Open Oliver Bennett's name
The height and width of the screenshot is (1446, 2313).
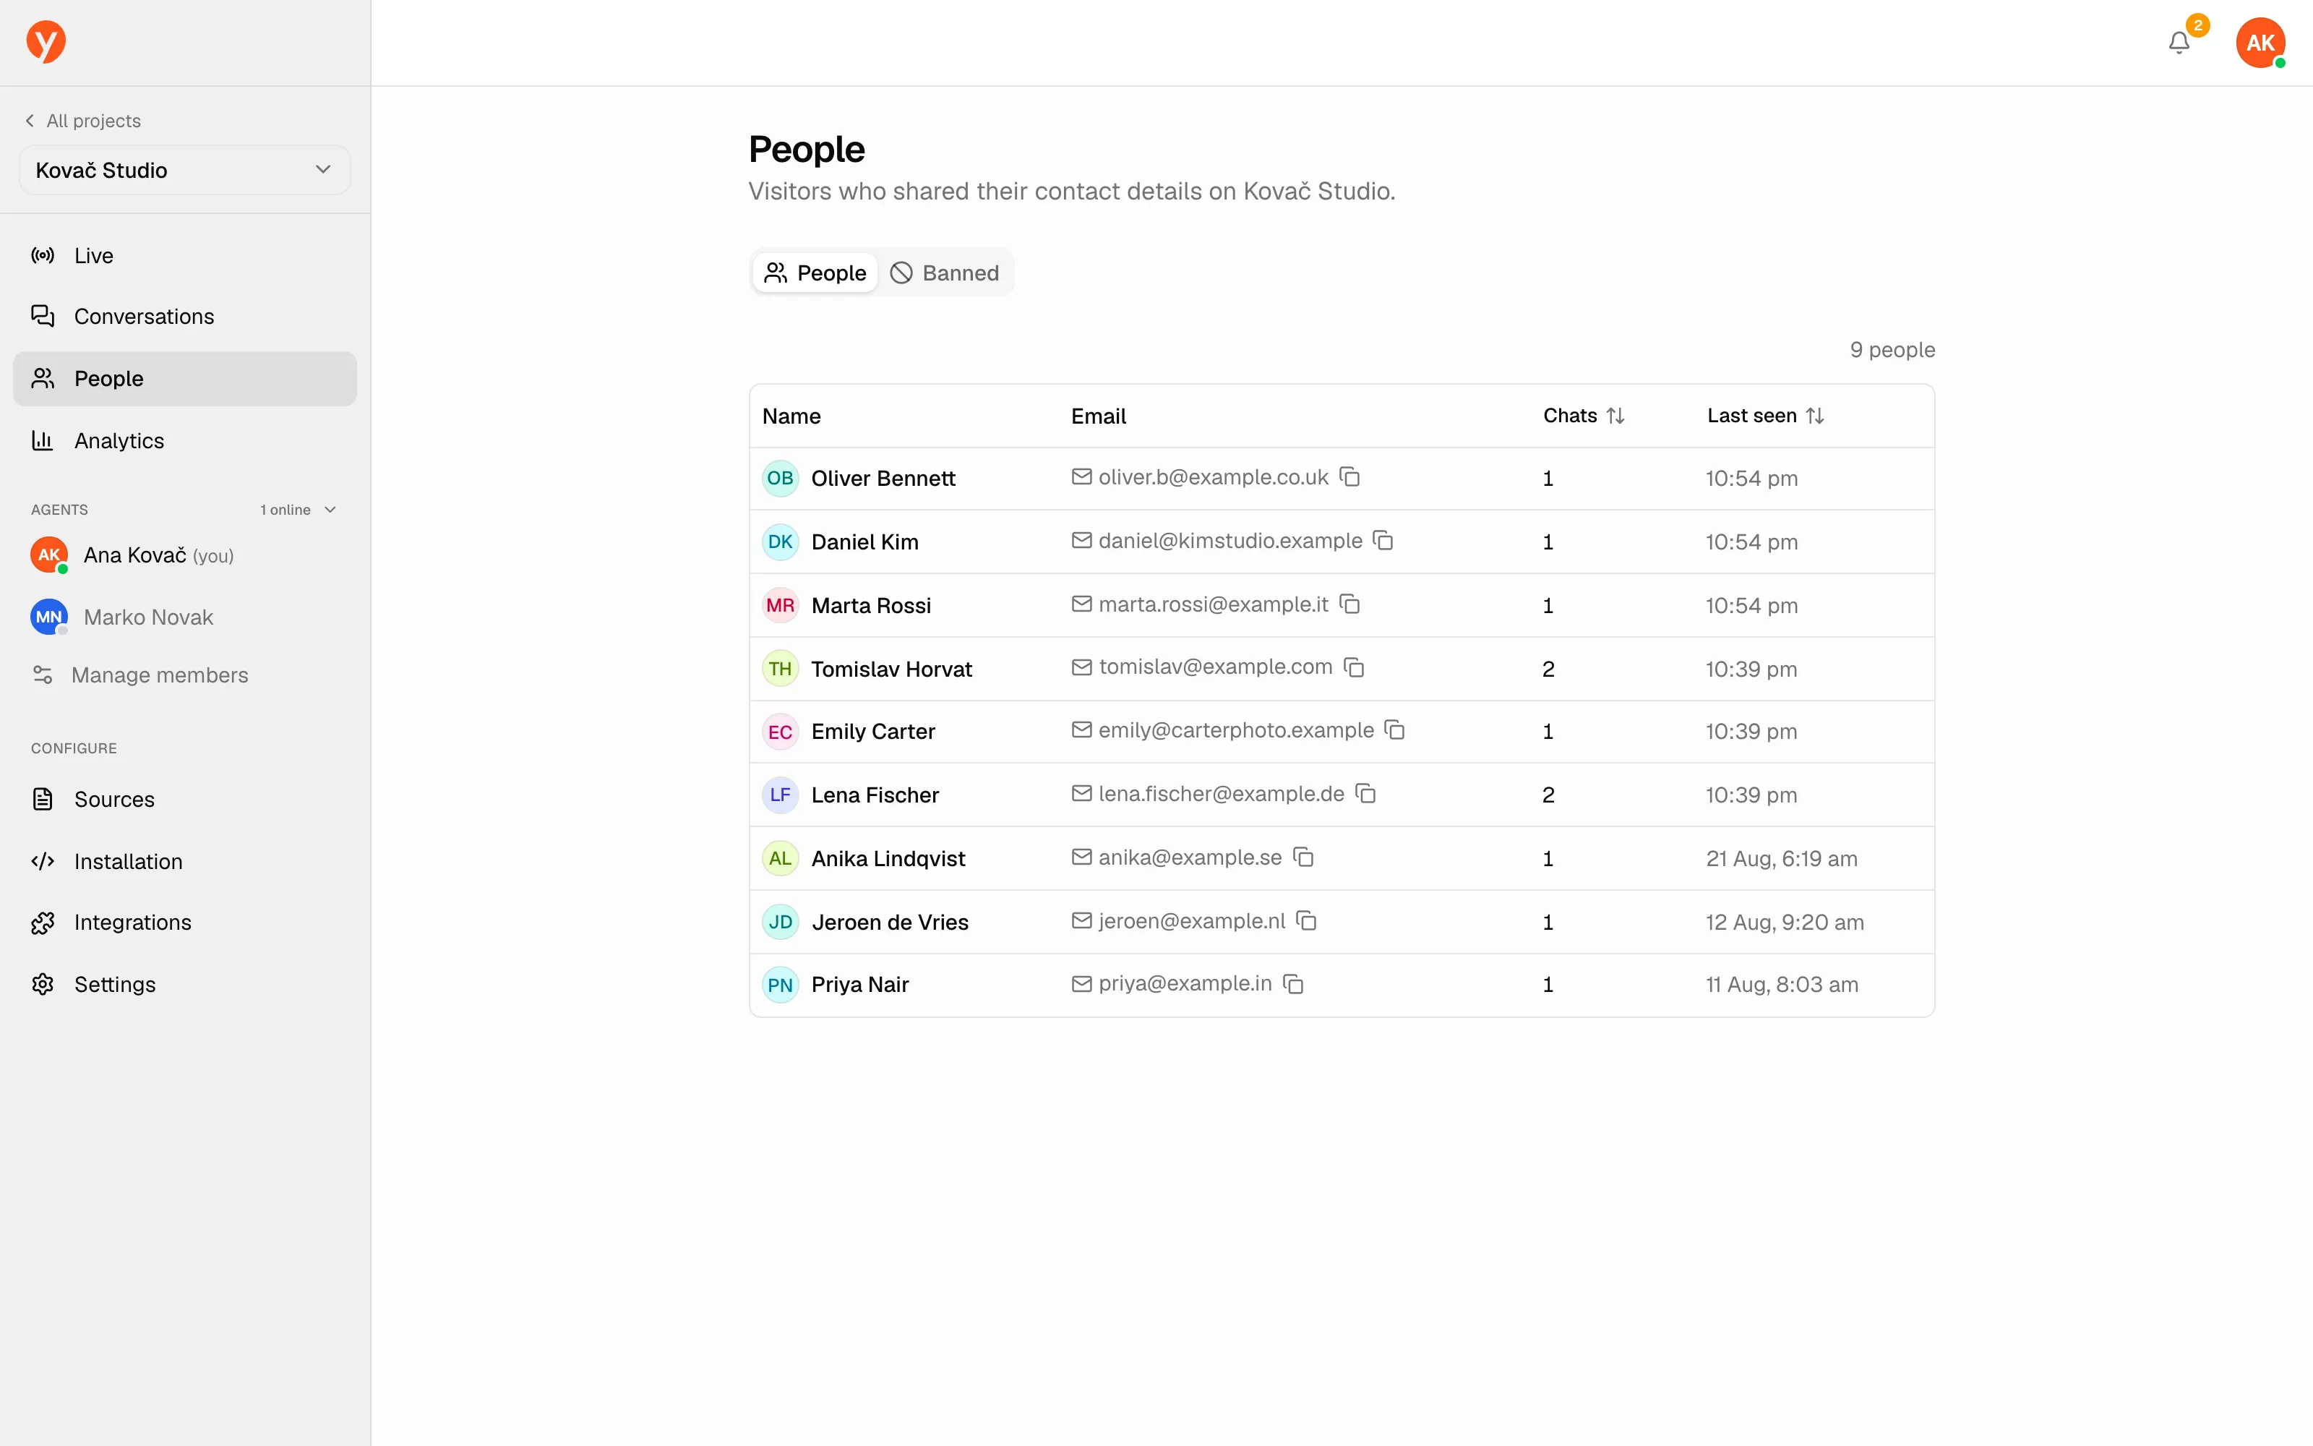pos(883,478)
